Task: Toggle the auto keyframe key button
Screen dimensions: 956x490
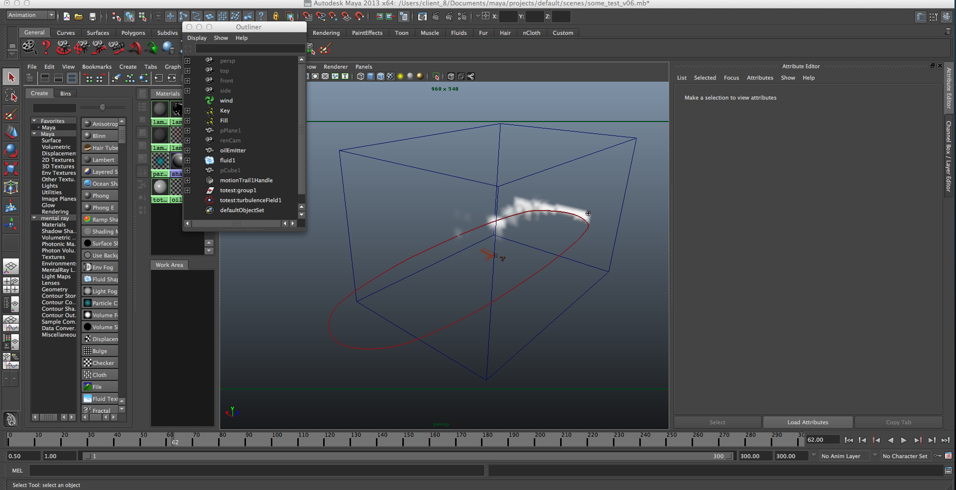Action: click(x=938, y=456)
